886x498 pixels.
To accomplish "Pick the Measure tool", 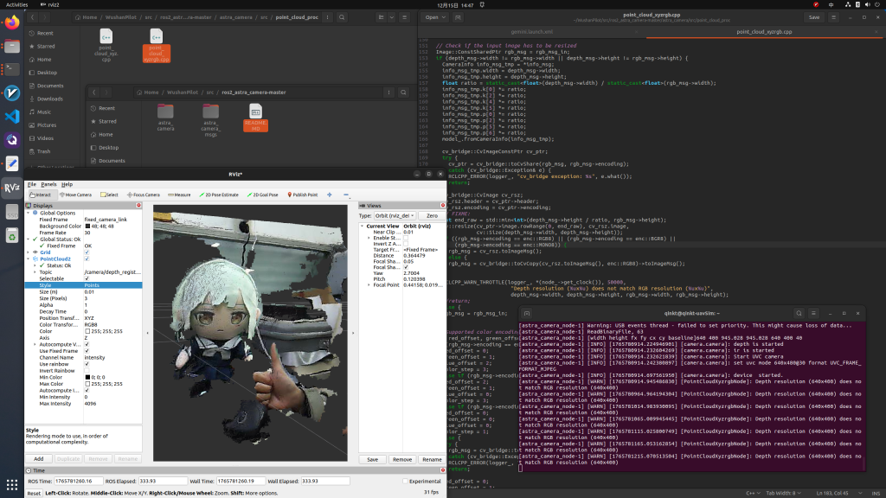I will click(179, 195).
